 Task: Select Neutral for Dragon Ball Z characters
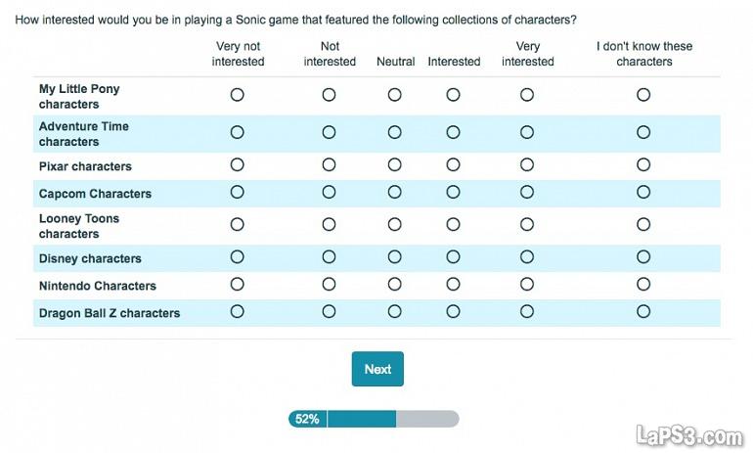point(395,312)
